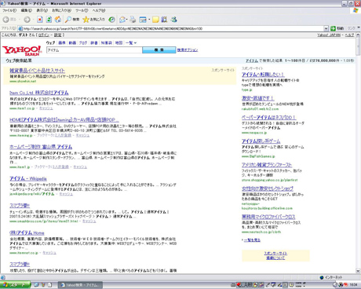This screenshot has width=361, height=289.
Task: Open the Search magnifier toolbar button
Action: (x=72, y=20)
